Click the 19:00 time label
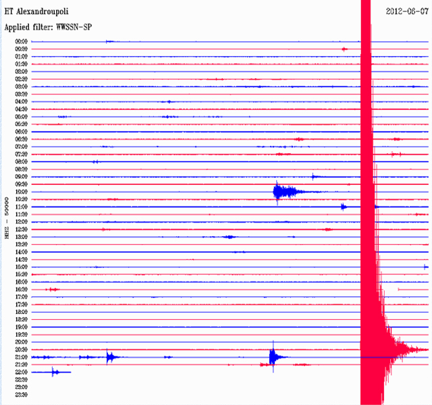 pyautogui.click(x=21, y=327)
